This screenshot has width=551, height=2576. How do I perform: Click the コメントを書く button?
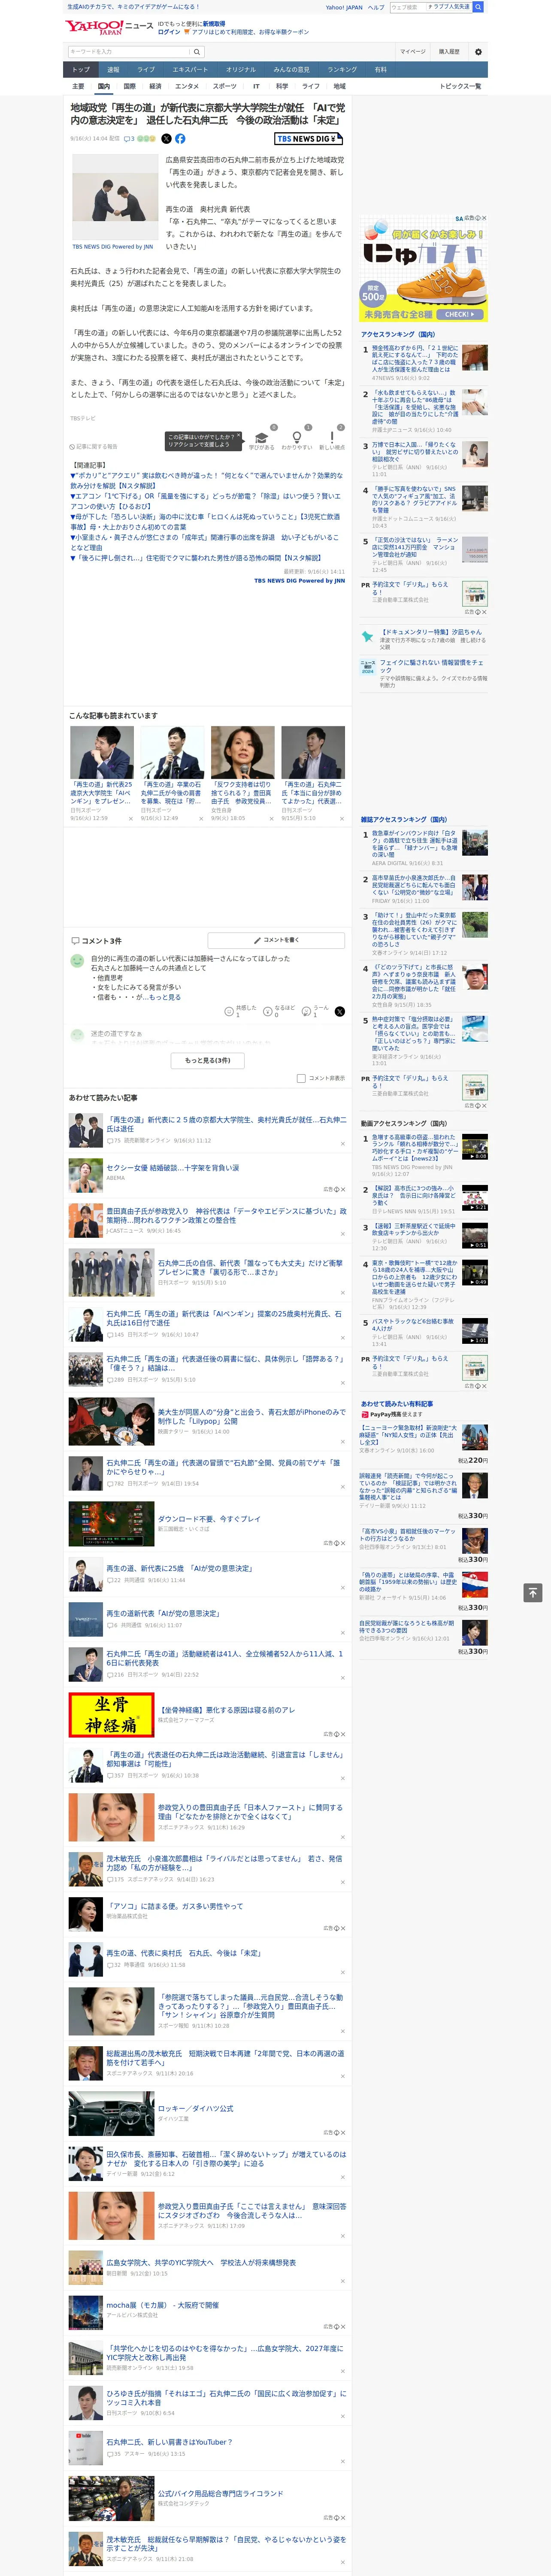click(x=276, y=940)
